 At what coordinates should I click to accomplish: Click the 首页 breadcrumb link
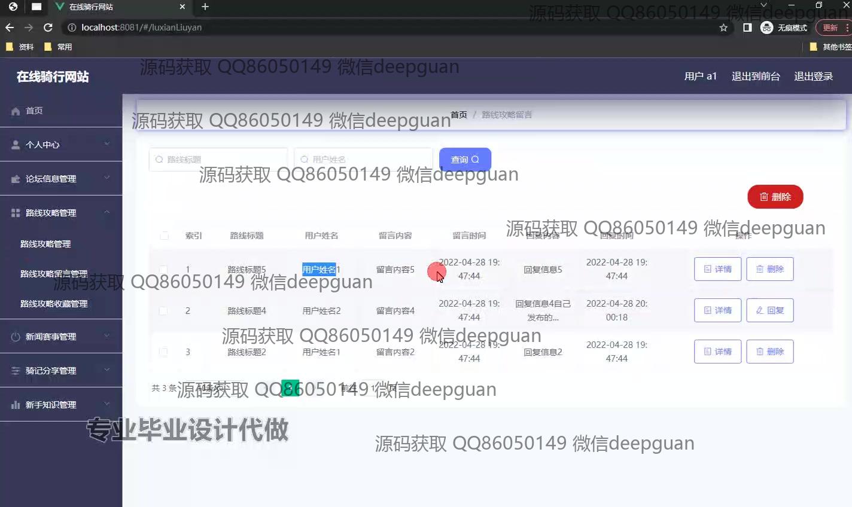459,115
